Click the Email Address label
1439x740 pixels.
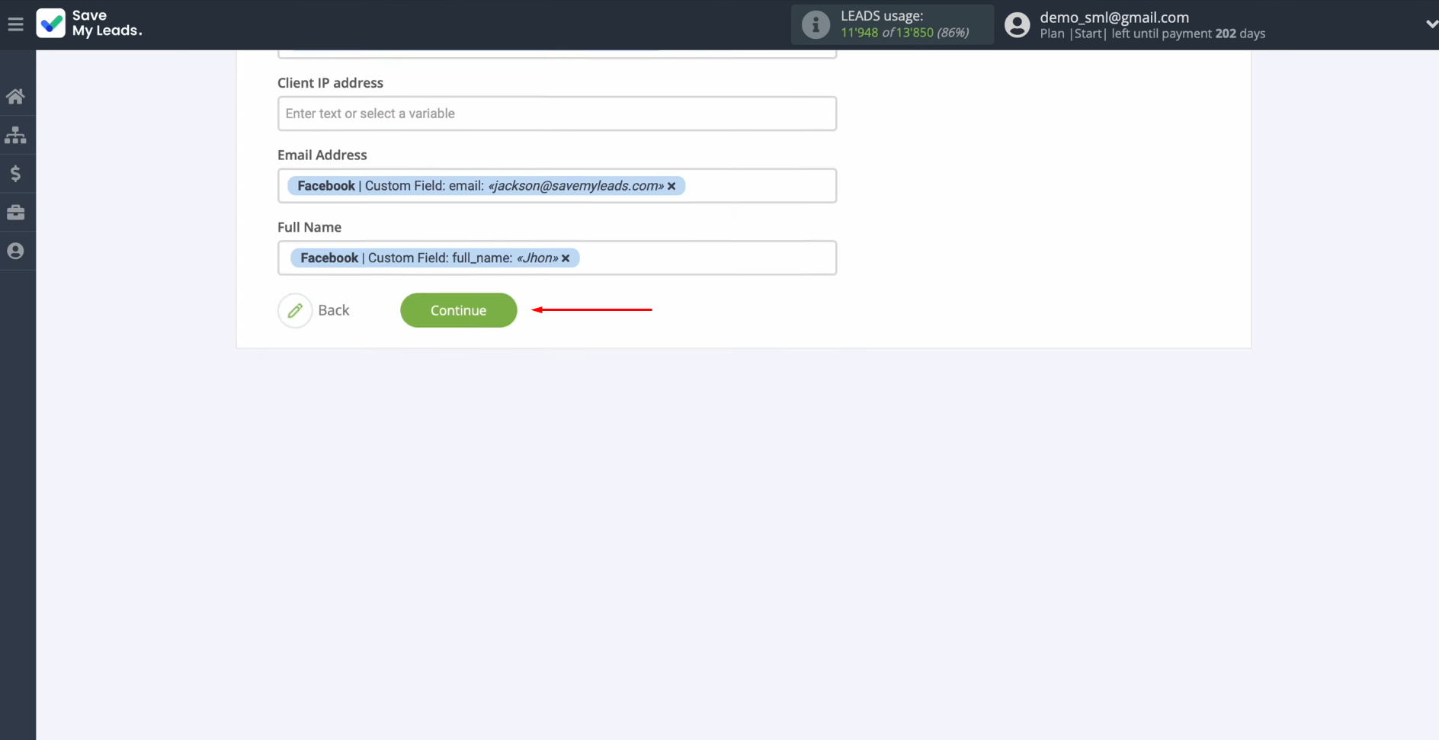tap(322, 155)
